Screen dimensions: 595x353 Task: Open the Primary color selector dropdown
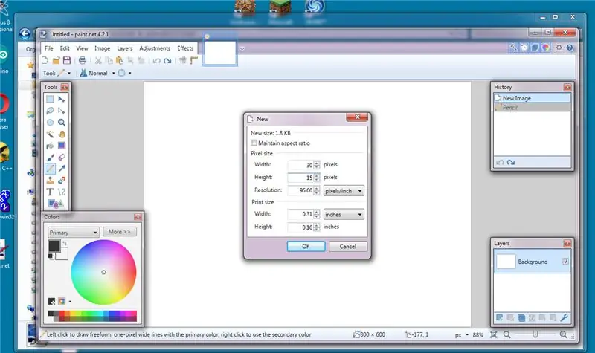tap(74, 232)
